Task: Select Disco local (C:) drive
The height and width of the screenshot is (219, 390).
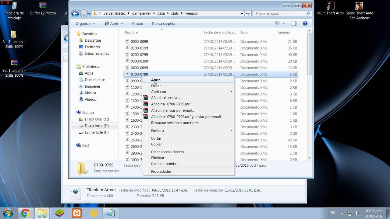Action: click(97, 119)
